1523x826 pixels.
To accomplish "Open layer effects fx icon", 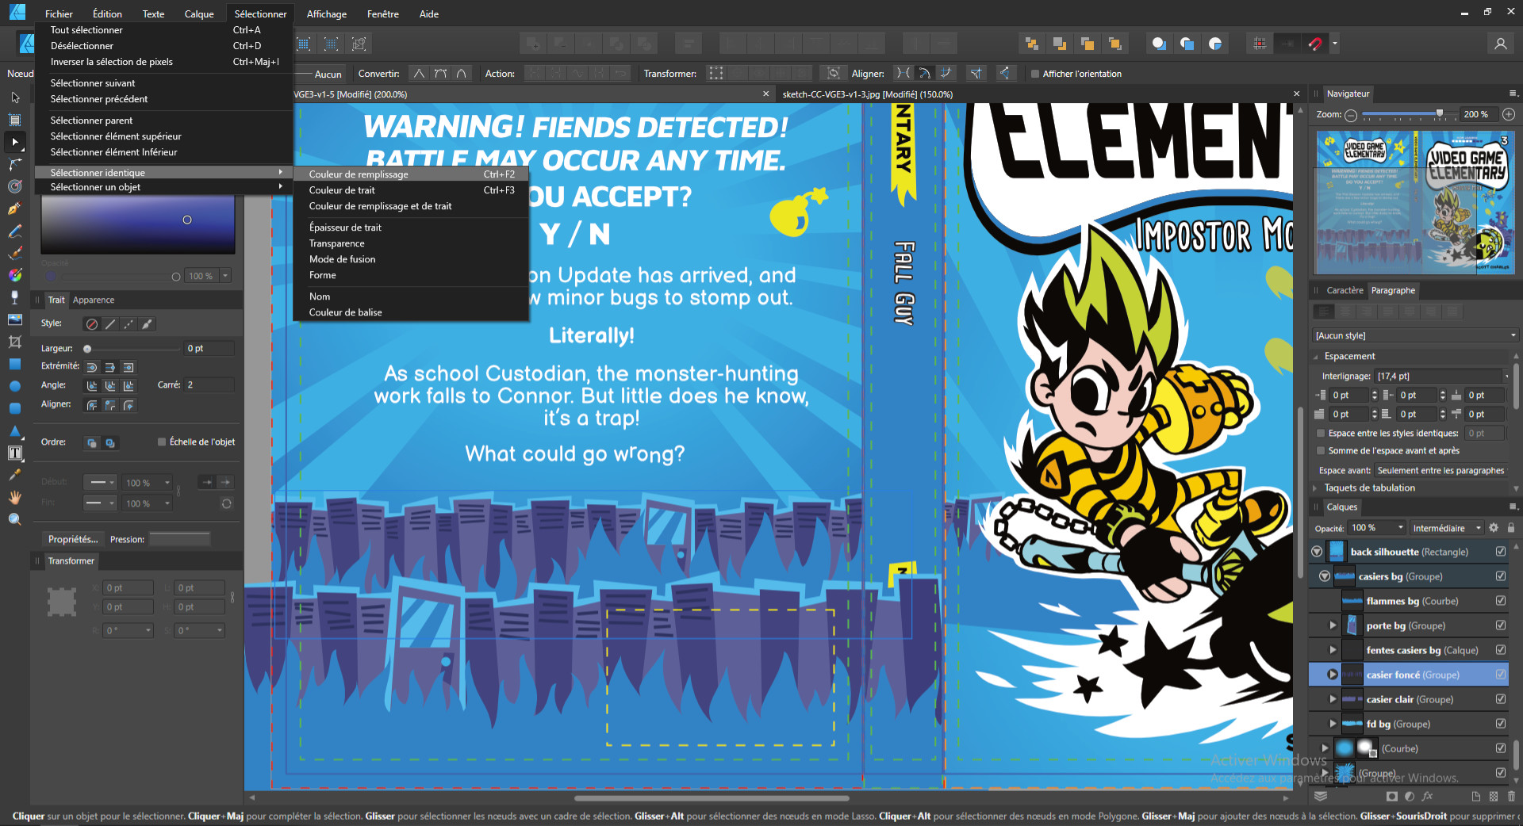I will coord(1428,796).
